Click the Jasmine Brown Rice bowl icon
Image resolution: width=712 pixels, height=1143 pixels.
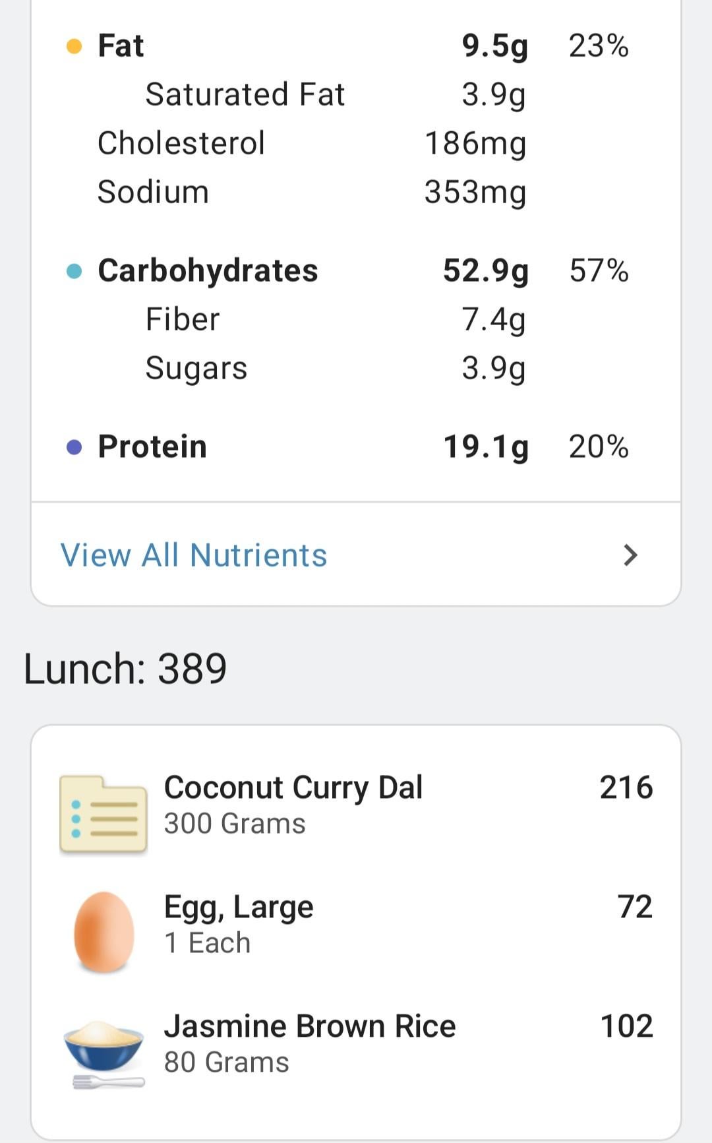tap(104, 1051)
